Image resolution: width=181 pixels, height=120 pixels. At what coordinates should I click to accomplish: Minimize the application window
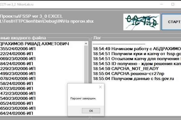click(162, 4)
